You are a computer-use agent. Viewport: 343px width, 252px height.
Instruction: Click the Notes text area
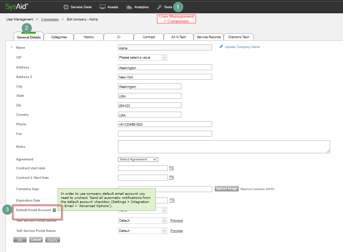[x=224, y=147]
